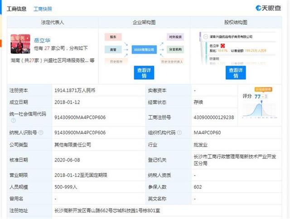This screenshot has width=290, height=219.
Task: View details under 企业架构图
Action: click(144, 73)
